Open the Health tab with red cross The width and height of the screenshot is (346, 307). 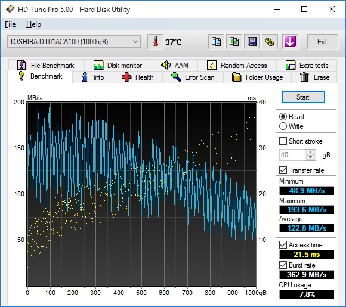(138, 77)
